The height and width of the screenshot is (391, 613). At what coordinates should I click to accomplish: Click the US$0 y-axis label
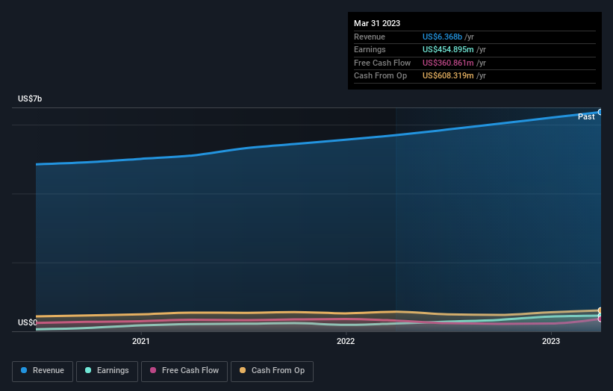click(28, 322)
